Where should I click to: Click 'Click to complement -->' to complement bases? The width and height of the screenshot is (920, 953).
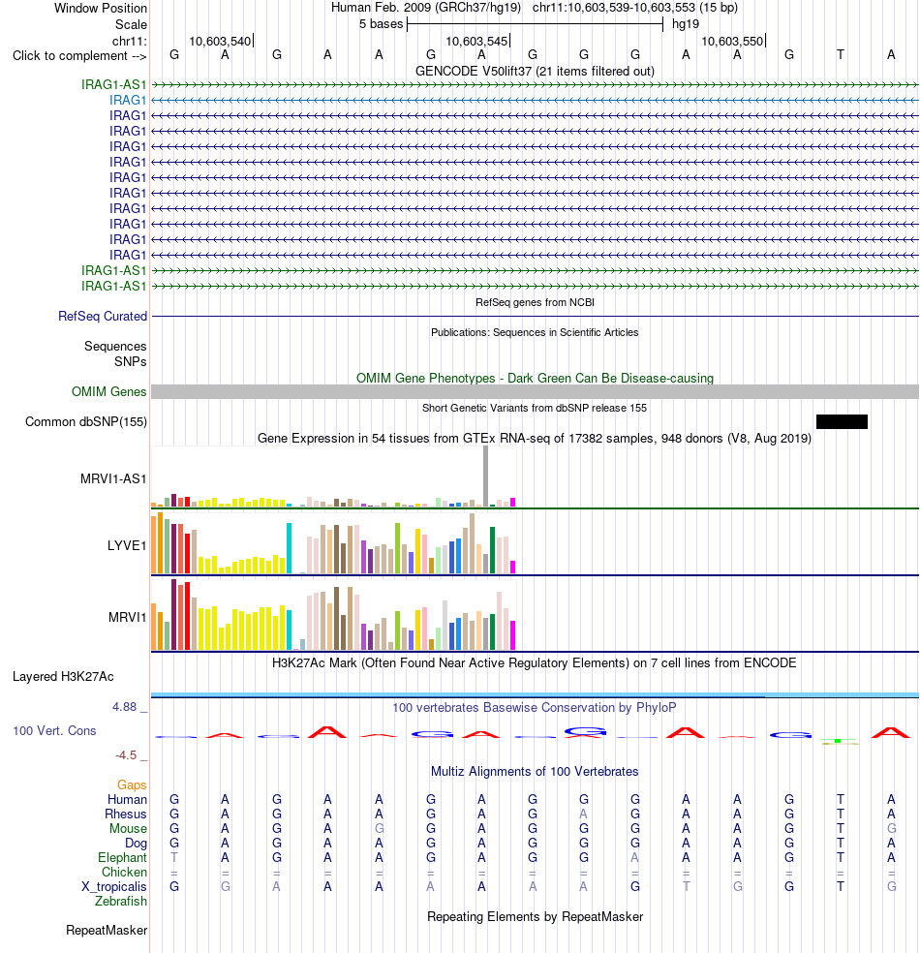pyautogui.click(x=79, y=56)
